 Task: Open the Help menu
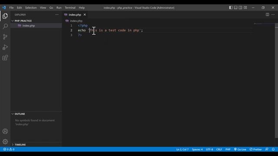(82, 8)
